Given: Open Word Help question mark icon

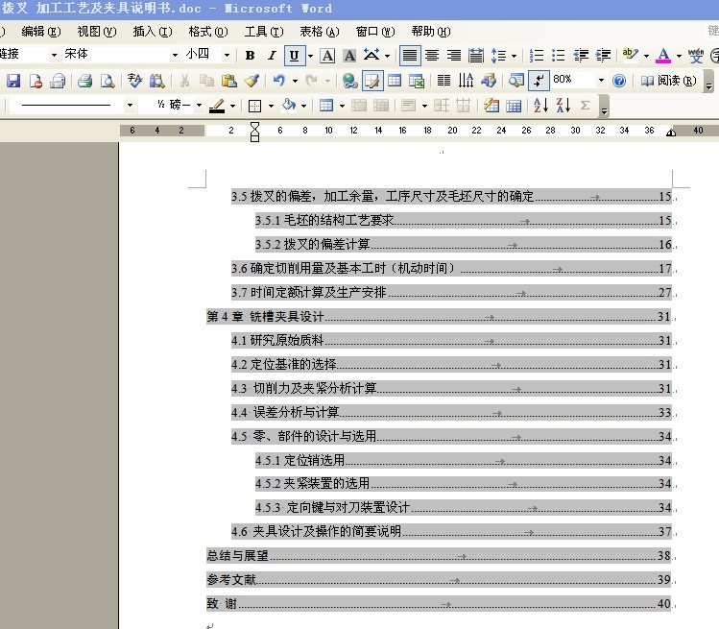Looking at the screenshot, I should coord(619,81).
